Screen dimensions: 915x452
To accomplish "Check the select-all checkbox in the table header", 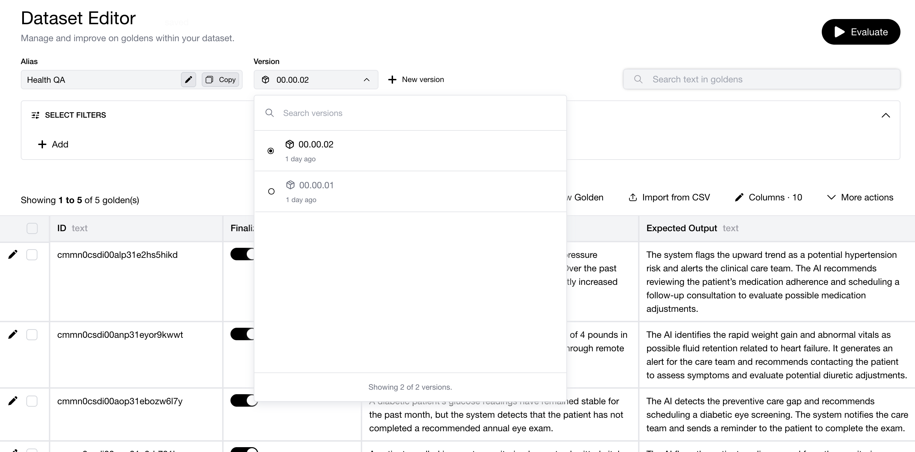I will coord(32,228).
